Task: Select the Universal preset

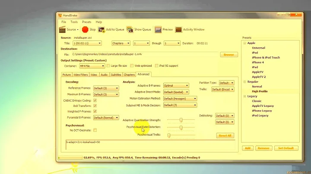Action: [x=258, y=48]
